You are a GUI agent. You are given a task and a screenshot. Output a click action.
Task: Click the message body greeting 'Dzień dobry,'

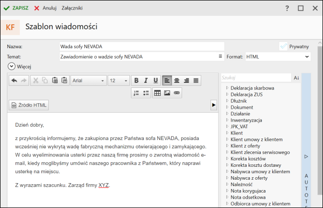[29, 125]
